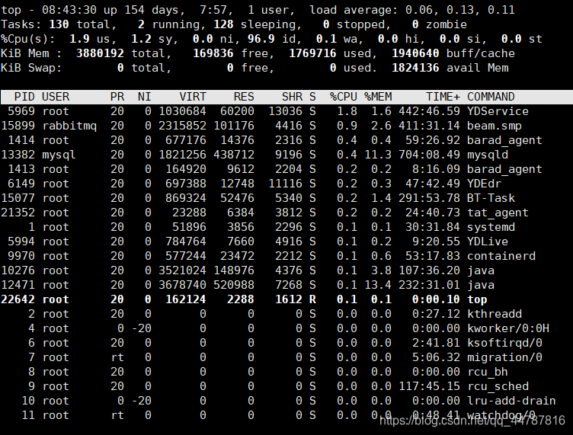Click the beam.smp command entry
This screenshot has width=573, height=435.
tap(494, 126)
